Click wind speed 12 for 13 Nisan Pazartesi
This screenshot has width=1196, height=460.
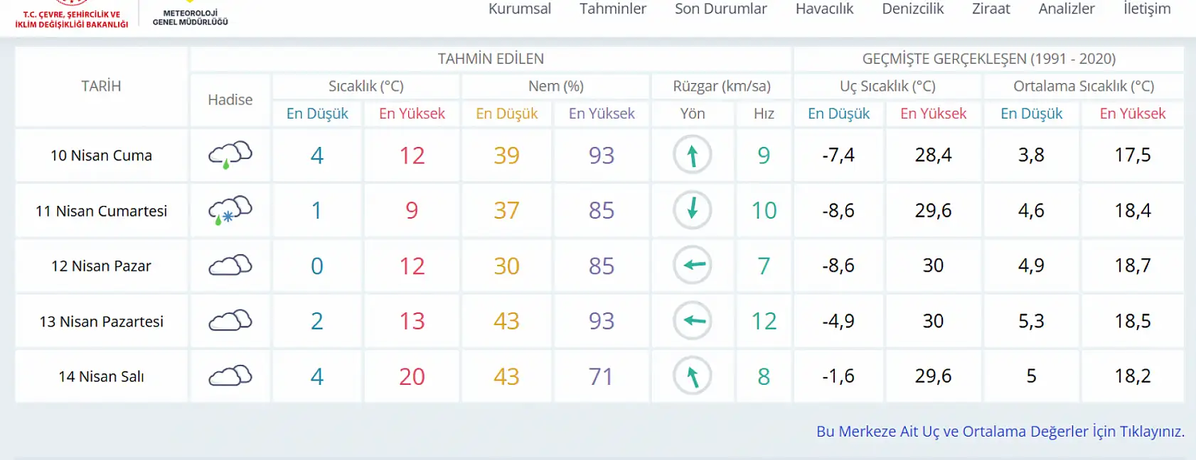pyautogui.click(x=764, y=322)
